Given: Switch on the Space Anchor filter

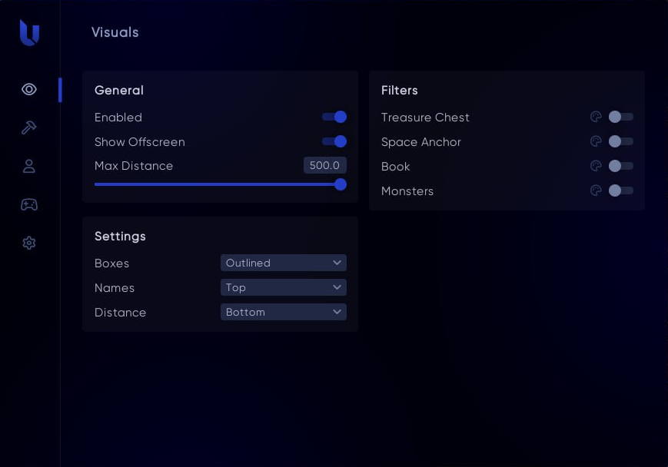Looking at the screenshot, I should point(620,141).
